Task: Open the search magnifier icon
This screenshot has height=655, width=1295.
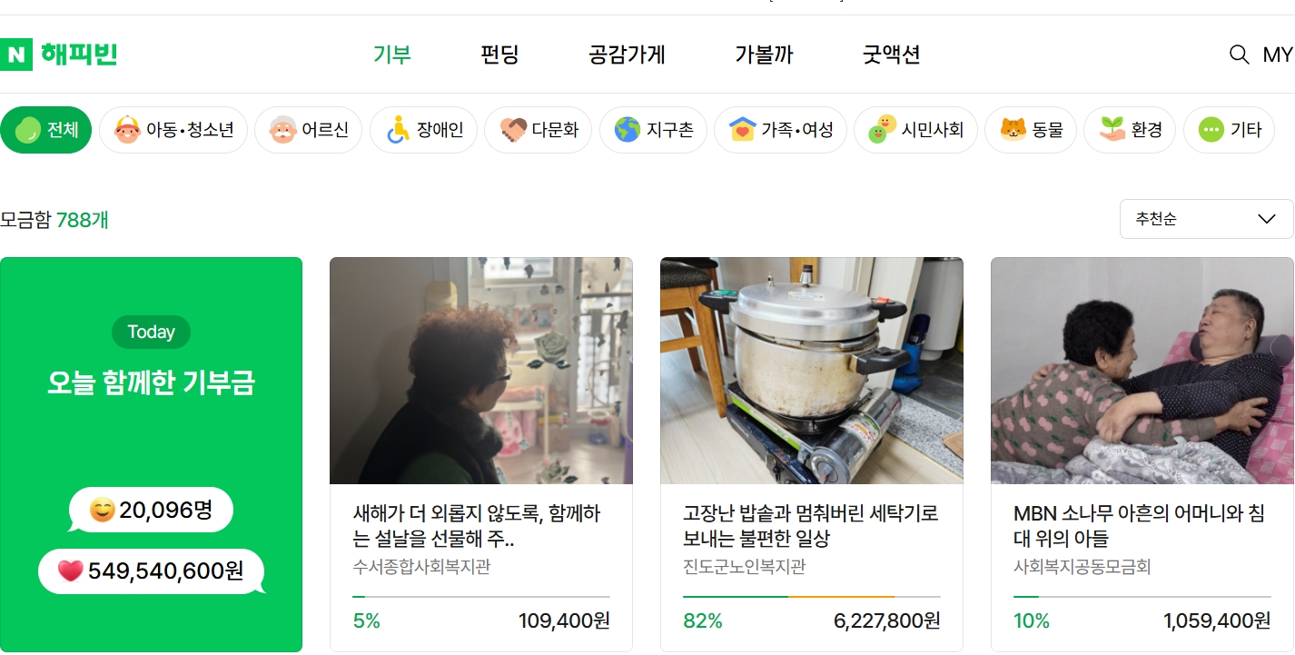Action: (1239, 55)
